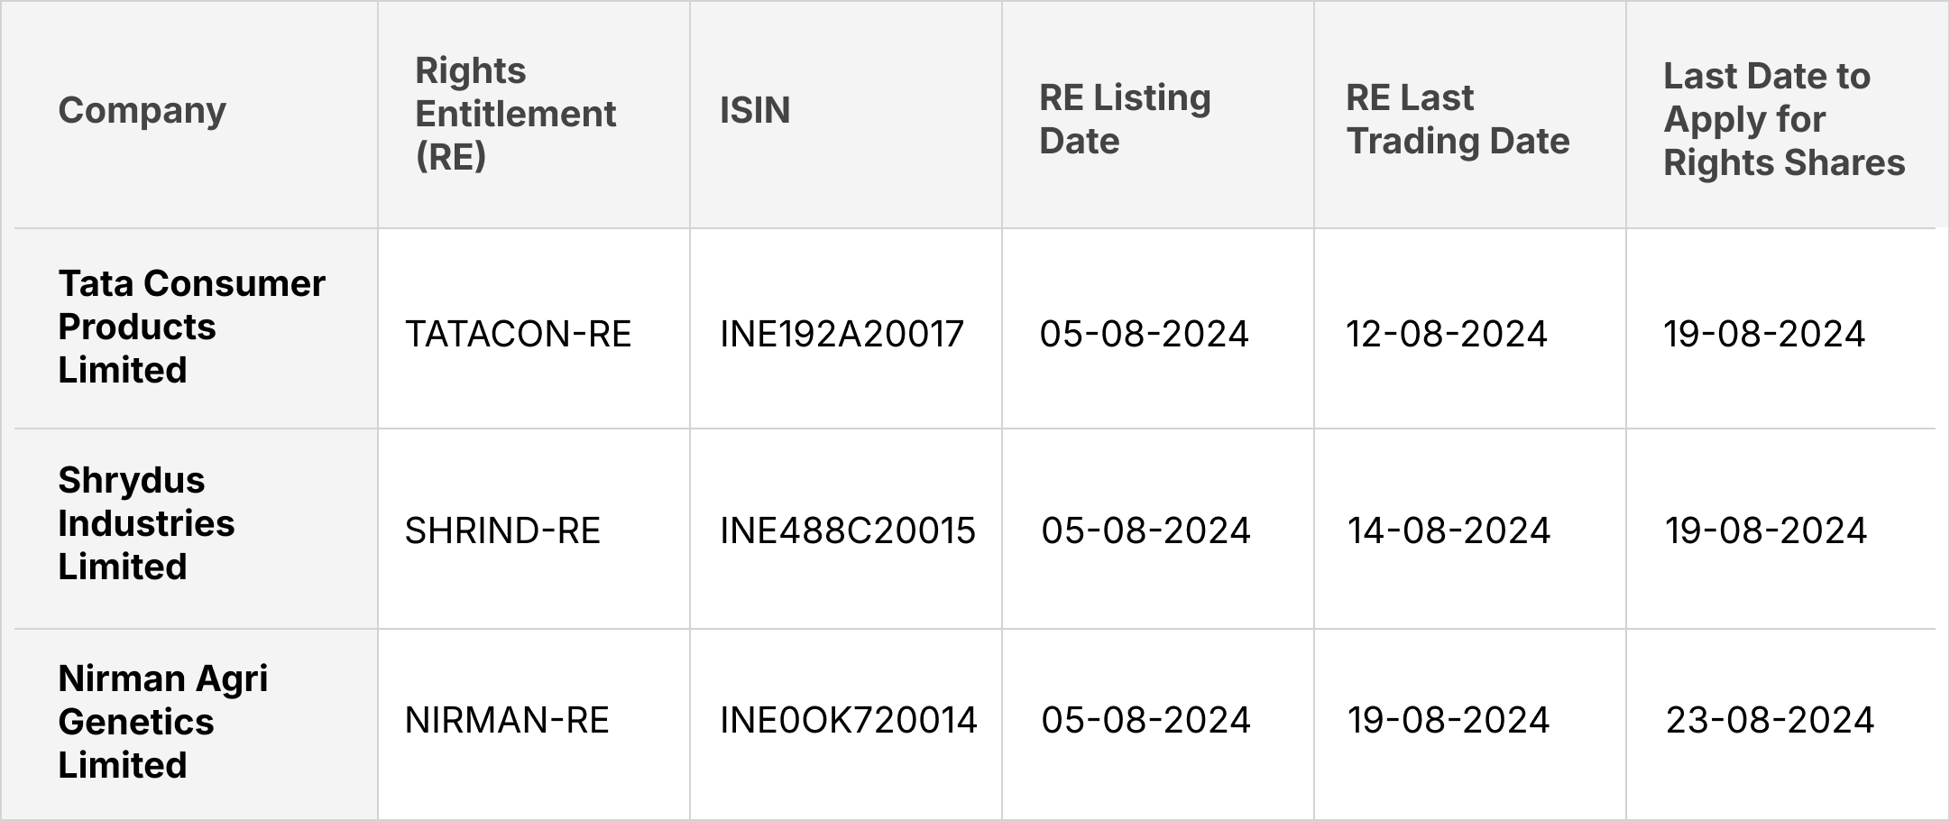Click the NIRMAN-RE entitlement cell

pyautogui.click(x=507, y=720)
